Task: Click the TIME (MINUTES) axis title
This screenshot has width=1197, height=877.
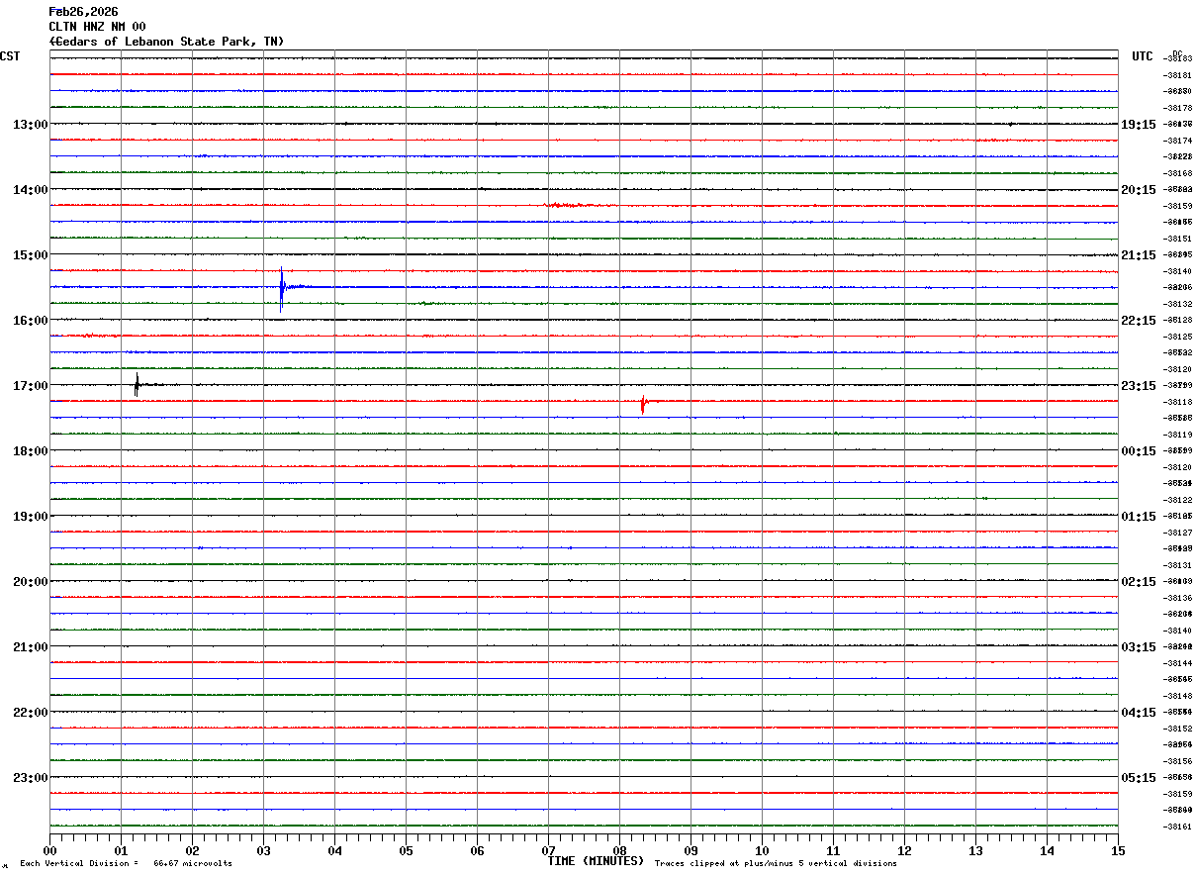Action: (596, 861)
